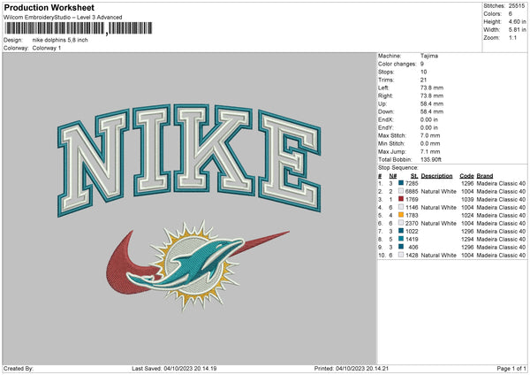
Task: Click the 'Down' value 58.4 mm
Action: click(432, 111)
